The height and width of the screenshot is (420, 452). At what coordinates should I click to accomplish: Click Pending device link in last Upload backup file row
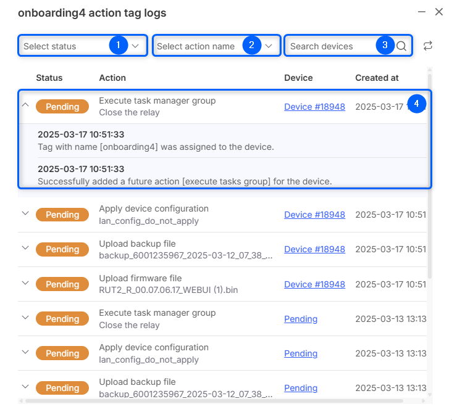click(x=301, y=388)
